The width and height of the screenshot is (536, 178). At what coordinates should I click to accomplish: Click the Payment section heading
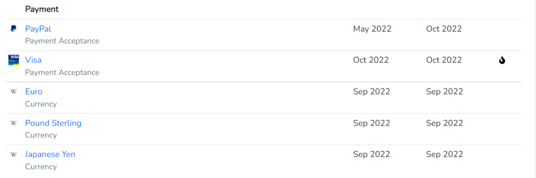(x=42, y=9)
